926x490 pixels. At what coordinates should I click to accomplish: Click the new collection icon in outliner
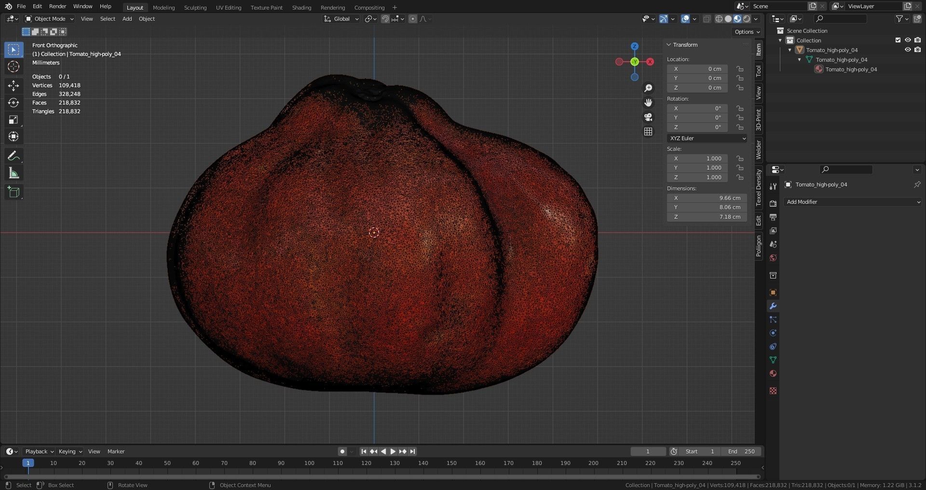[917, 19]
